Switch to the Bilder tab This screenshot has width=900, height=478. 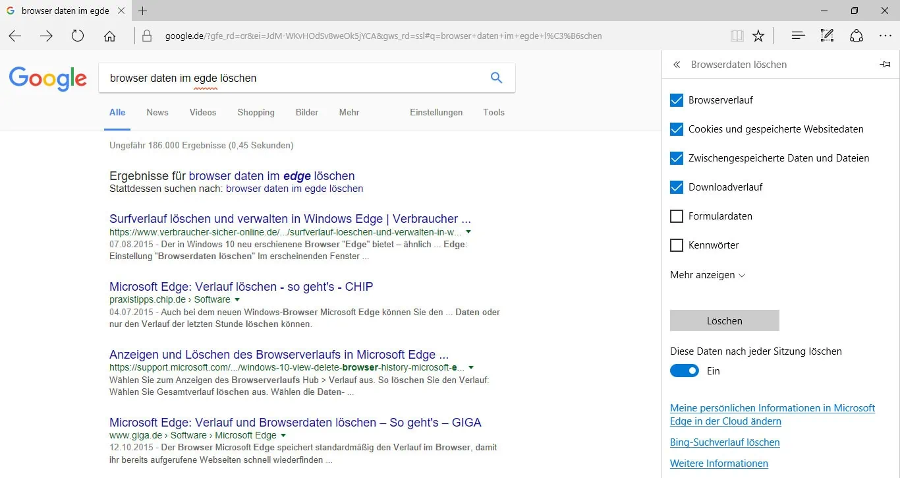(x=307, y=112)
